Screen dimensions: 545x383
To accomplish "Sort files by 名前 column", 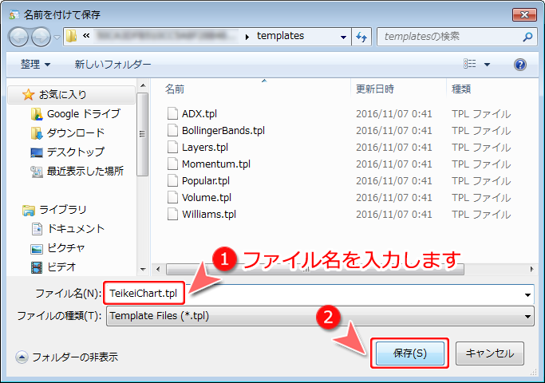I will [175, 89].
